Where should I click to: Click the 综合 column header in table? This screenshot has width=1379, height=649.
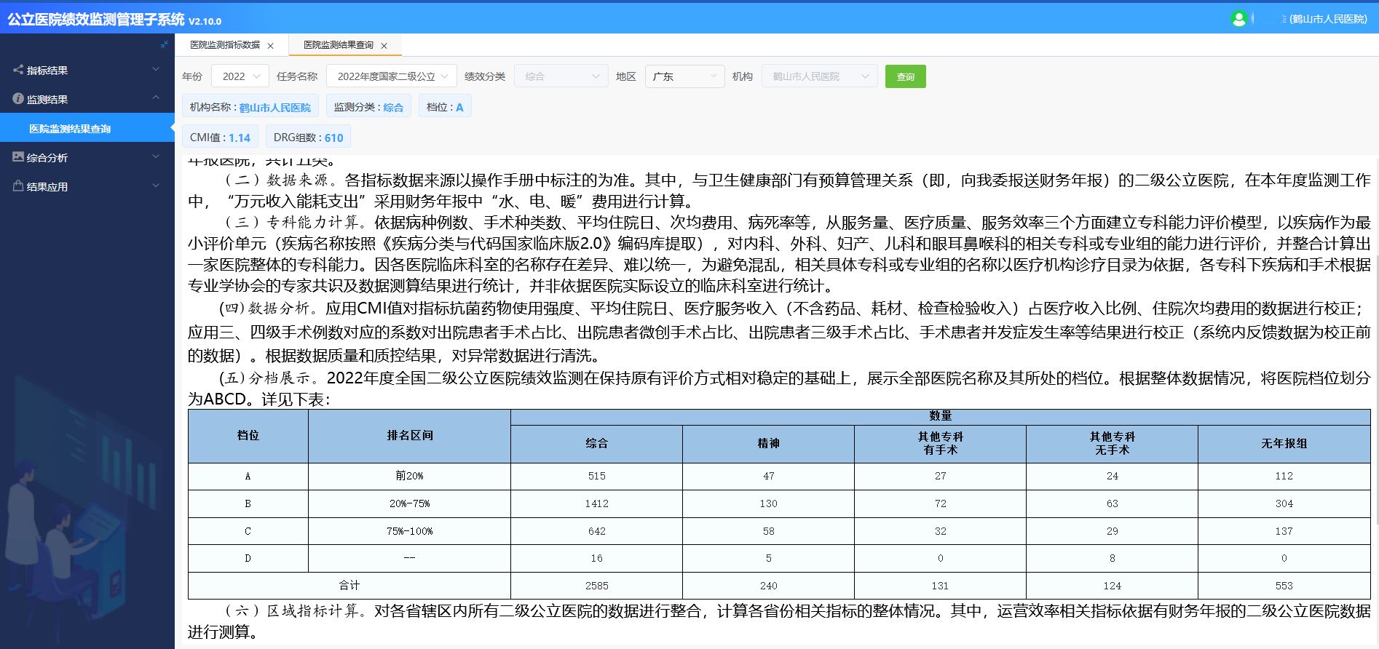[x=597, y=444]
